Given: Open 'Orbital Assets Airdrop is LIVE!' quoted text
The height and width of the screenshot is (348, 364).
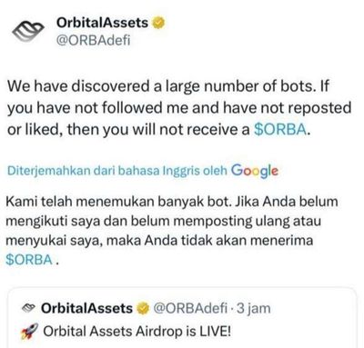Looking at the screenshot, I should coord(137,331).
